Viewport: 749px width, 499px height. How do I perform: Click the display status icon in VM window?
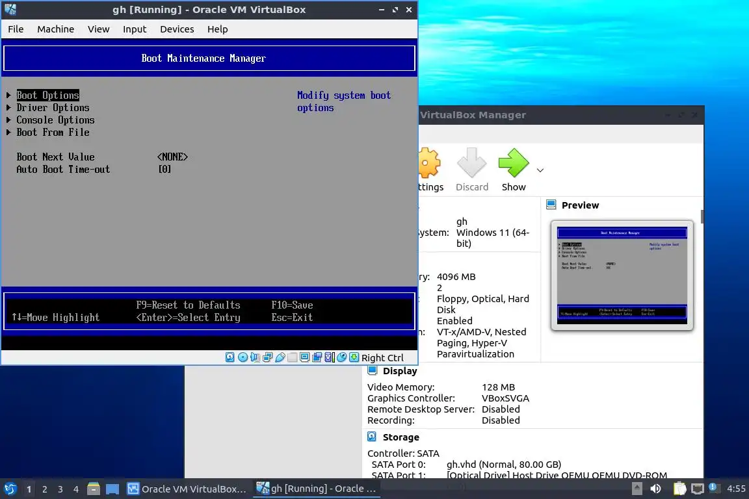(x=305, y=357)
